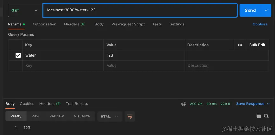Click the water row description cell
The image size is (275, 135).
pos(227,55)
